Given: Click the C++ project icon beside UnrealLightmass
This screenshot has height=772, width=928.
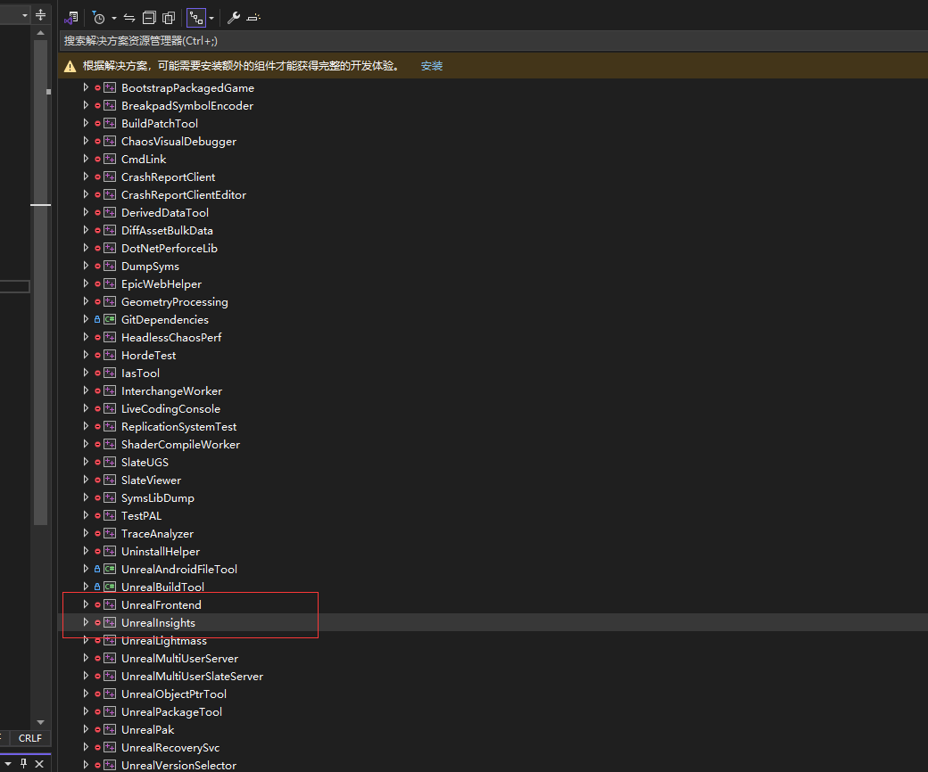Looking at the screenshot, I should [x=110, y=640].
